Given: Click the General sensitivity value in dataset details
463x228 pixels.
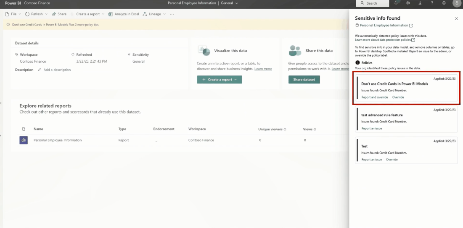Looking at the screenshot, I should 138,62.
